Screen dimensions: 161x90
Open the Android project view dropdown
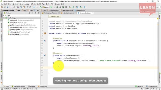14,13
